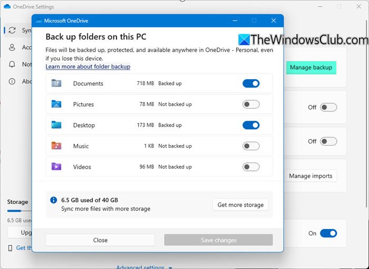Click the Account person icon in sidebar
The image size is (369, 269).
click(12, 47)
